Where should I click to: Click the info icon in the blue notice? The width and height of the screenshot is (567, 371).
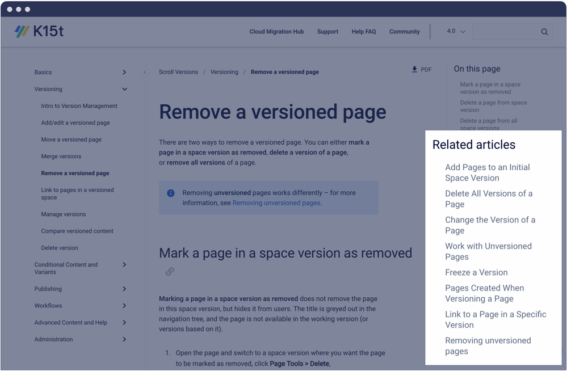(x=170, y=193)
